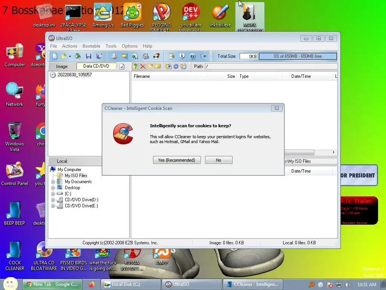Click the blue gear settings icon
Screen dimensions: 386x290
(x=176, y=66)
